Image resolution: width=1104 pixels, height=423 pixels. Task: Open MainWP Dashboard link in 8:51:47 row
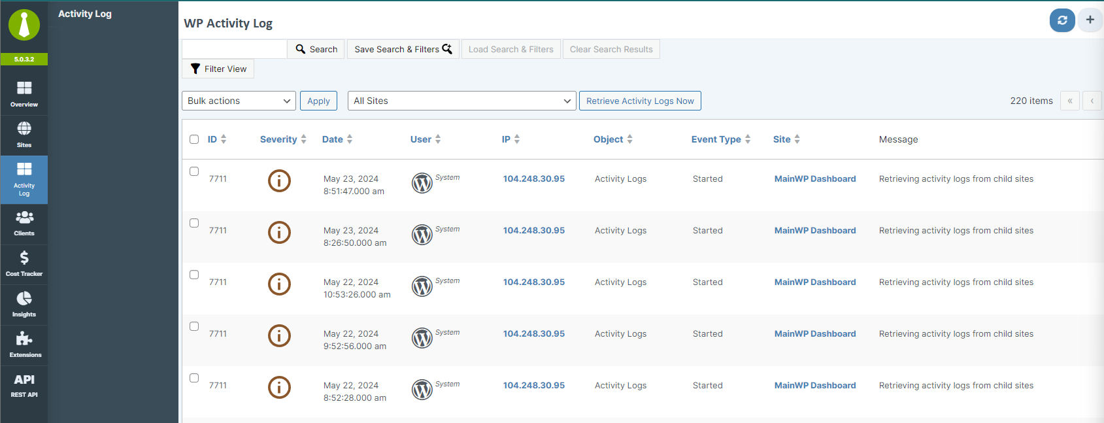click(x=815, y=178)
